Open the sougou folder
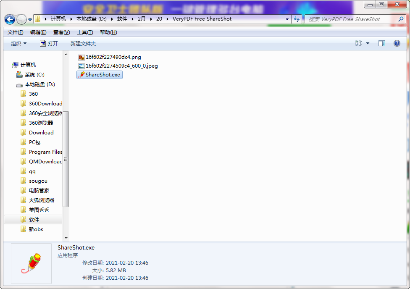This screenshot has width=410, height=289. pyautogui.click(x=38, y=181)
